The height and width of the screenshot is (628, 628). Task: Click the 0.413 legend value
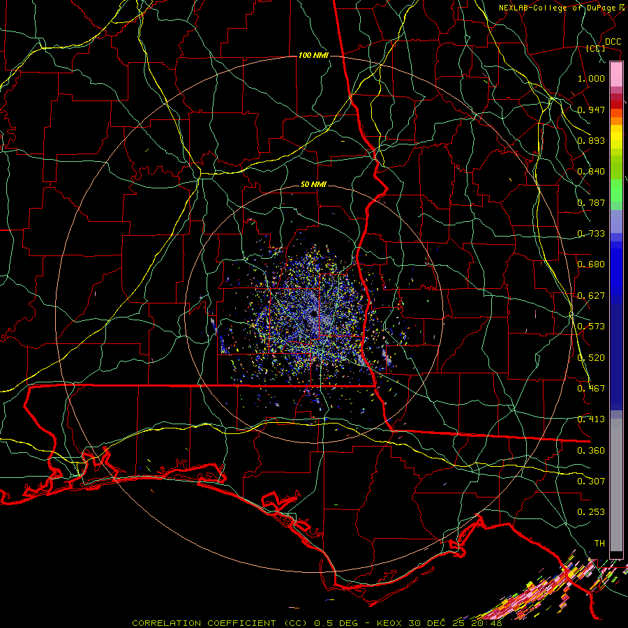tap(591, 419)
